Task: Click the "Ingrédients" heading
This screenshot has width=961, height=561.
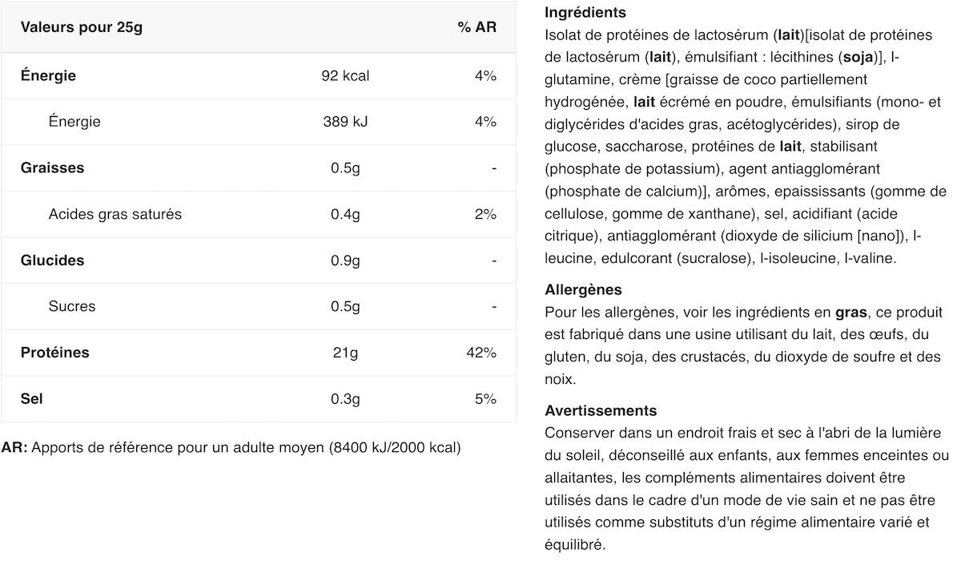Action: coord(585,13)
